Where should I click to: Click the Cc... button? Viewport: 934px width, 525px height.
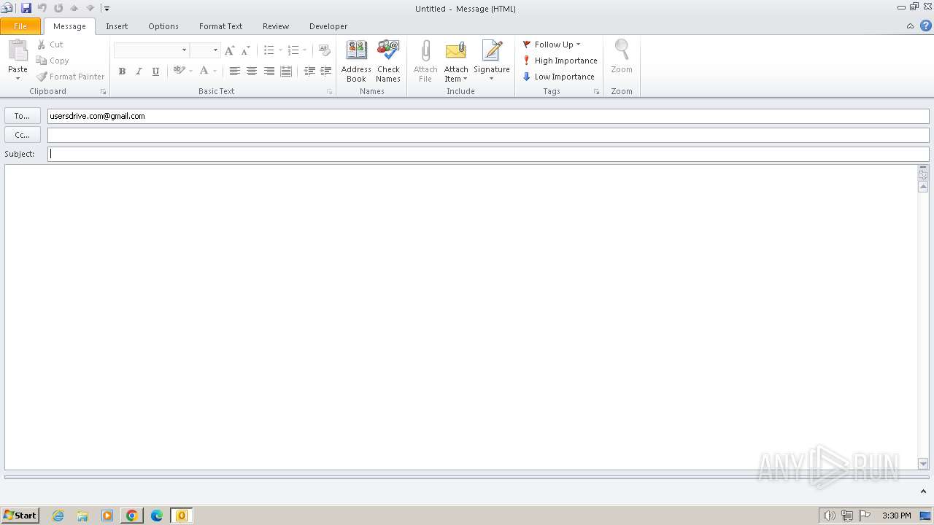click(23, 135)
